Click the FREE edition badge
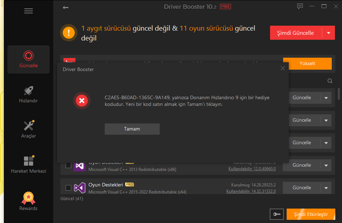 [225, 7]
